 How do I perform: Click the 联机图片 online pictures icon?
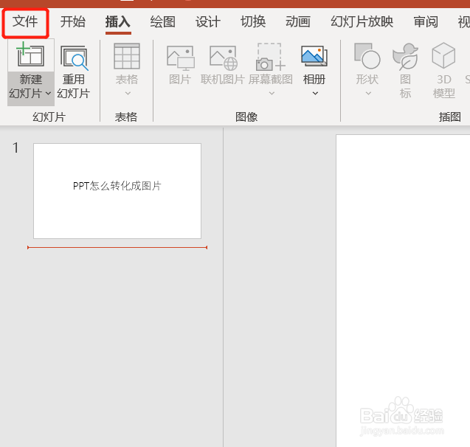224,58
